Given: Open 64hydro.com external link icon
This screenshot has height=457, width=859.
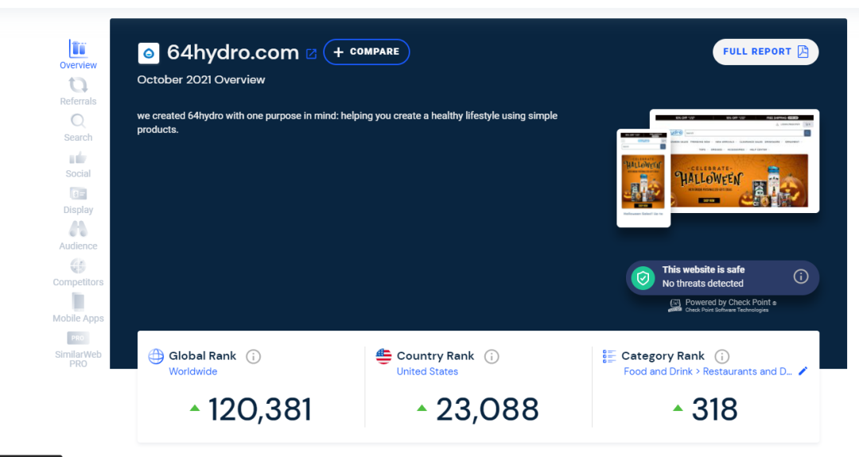Looking at the screenshot, I should [311, 53].
